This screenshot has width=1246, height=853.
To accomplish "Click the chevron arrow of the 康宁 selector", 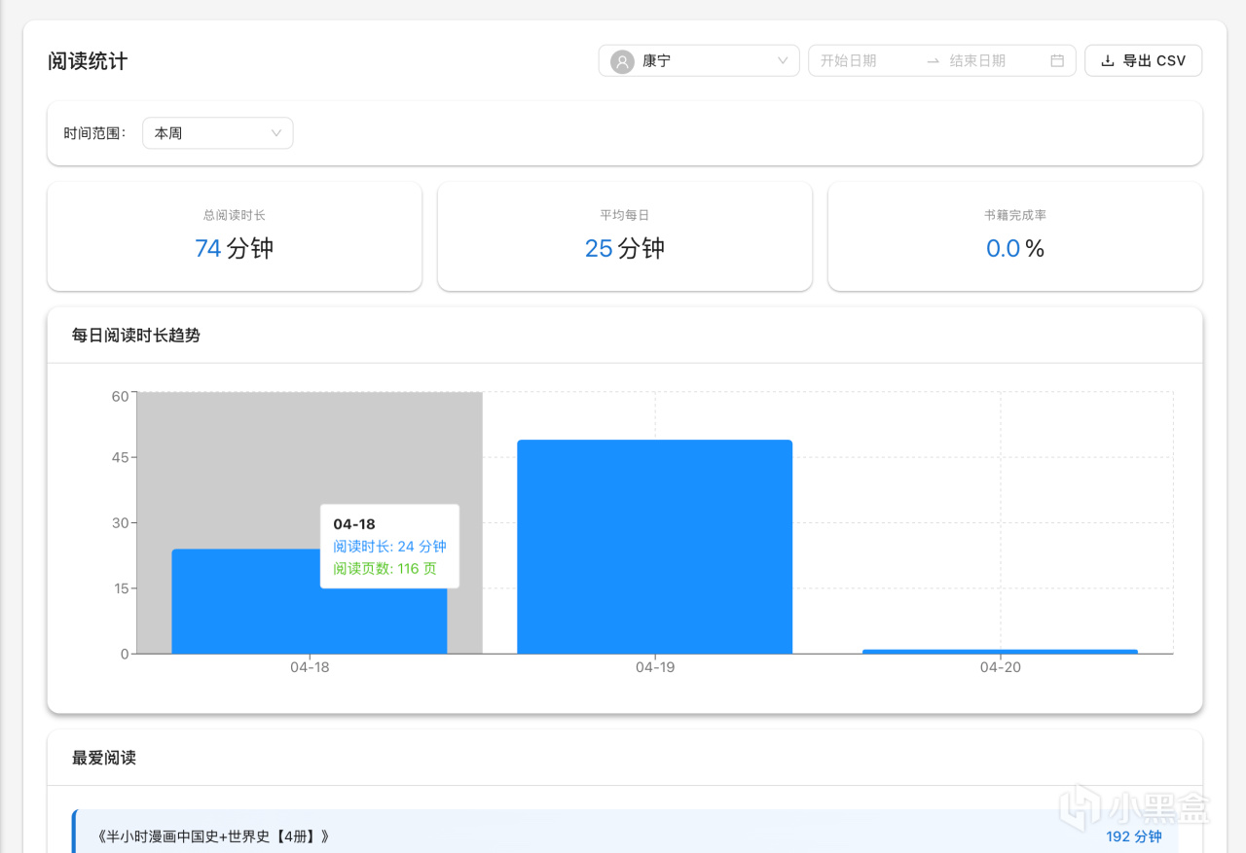I will click(x=783, y=60).
